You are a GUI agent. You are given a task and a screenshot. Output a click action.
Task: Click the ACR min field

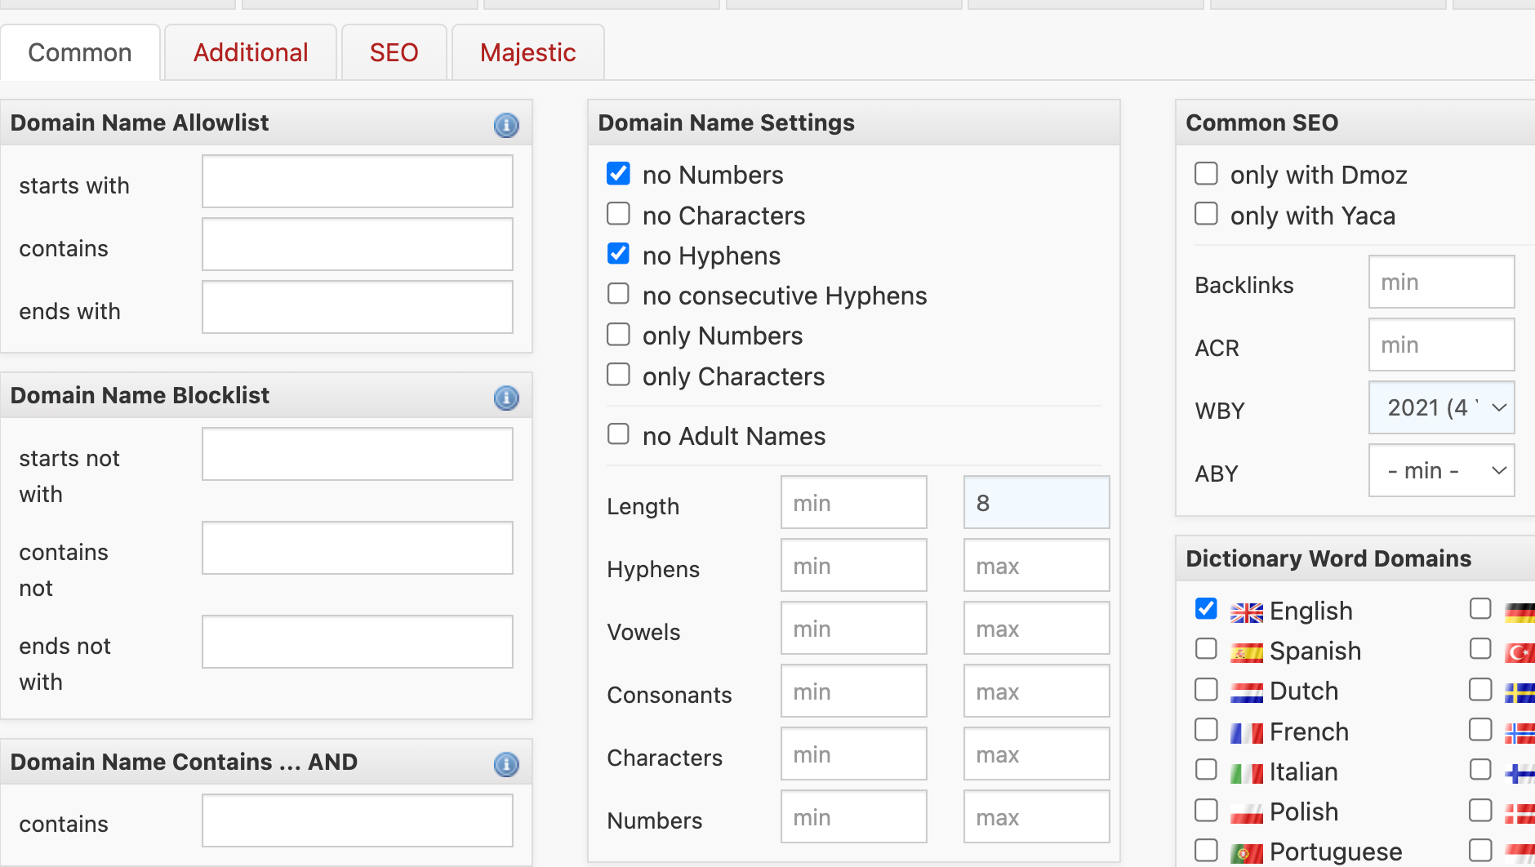point(1442,345)
